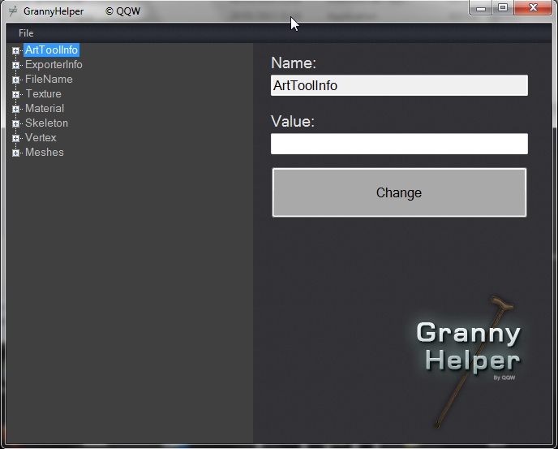Select the Texture tree item
The width and height of the screenshot is (558, 449).
point(44,93)
